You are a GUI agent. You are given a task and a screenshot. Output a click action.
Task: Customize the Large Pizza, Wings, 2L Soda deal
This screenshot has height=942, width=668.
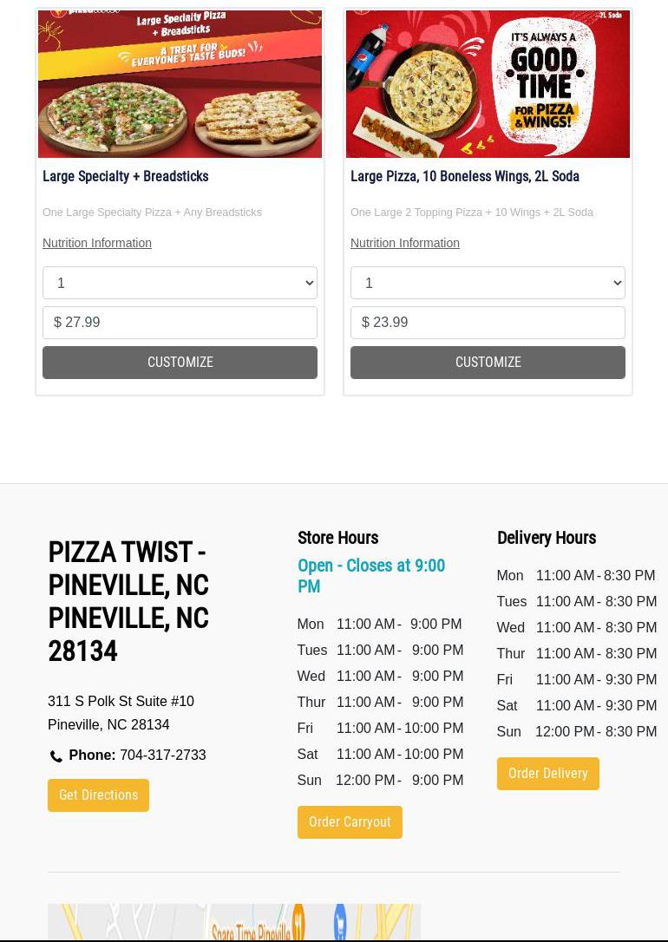point(488,363)
